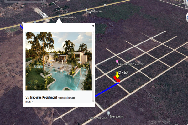
Task: Click the Vía Madeiras Residencial title link
Action: point(41,97)
